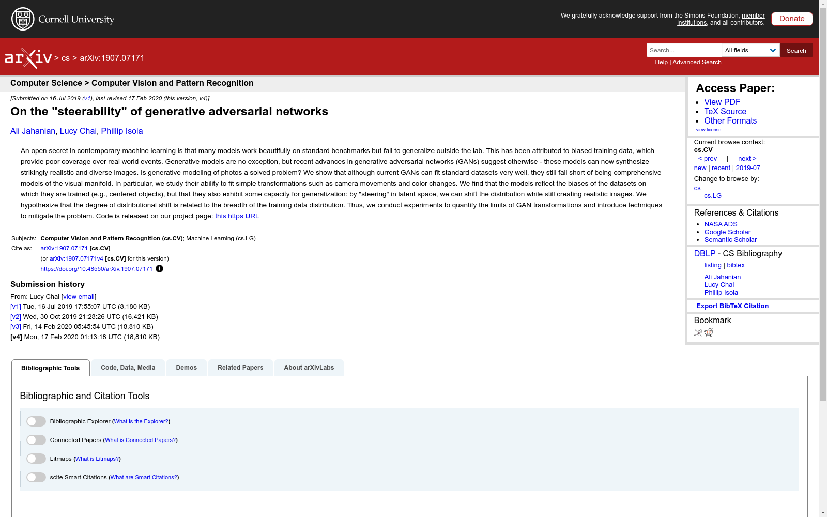The height and width of the screenshot is (517, 827).
Task: Click 'What are Smart Citations?' link
Action: [144, 478]
